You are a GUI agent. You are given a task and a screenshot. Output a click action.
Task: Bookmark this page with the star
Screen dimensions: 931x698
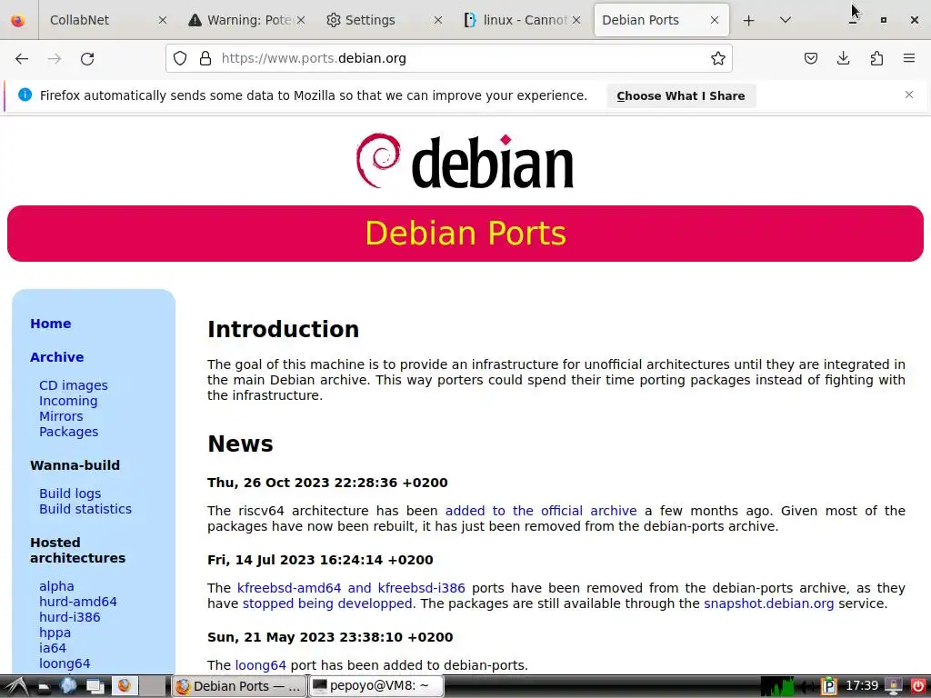point(718,58)
